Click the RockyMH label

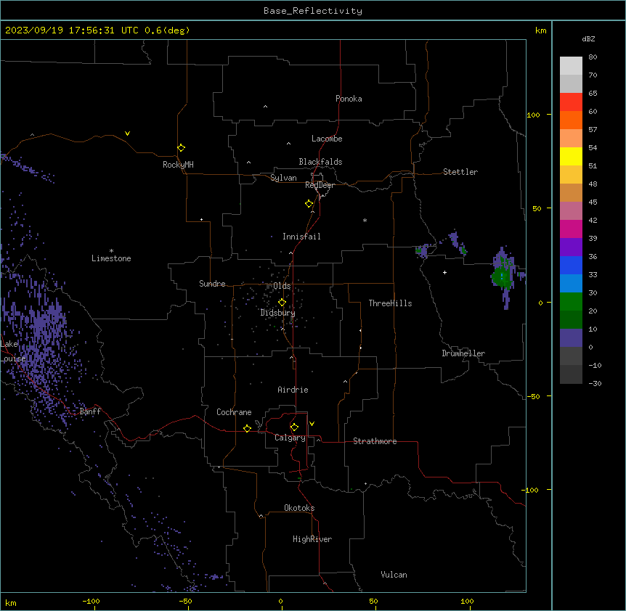tap(178, 165)
